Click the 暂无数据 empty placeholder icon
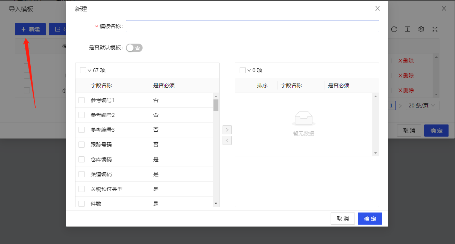 pyautogui.click(x=304, y=119)
